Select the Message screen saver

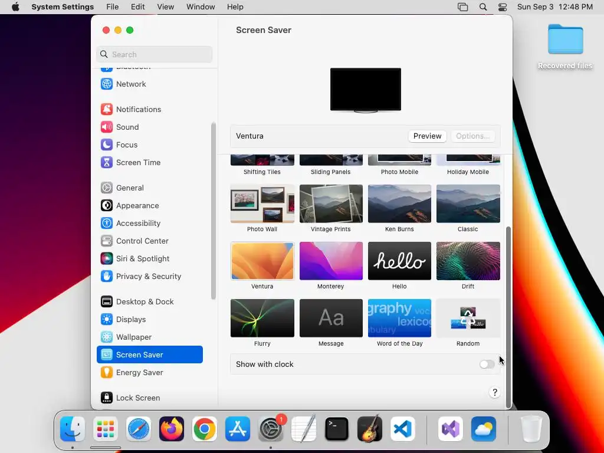[x=331, y=318]
